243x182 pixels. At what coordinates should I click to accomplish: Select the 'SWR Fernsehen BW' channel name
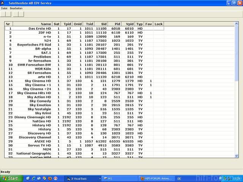point(34,65)
